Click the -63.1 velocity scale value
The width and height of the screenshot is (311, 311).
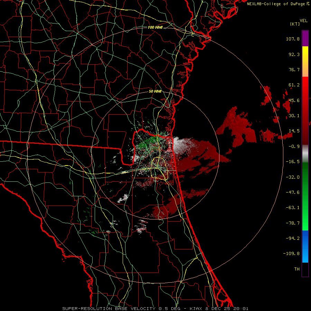[x=293, y=208]
